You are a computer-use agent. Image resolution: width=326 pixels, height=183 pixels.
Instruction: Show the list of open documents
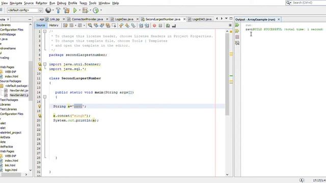(226, 19)
